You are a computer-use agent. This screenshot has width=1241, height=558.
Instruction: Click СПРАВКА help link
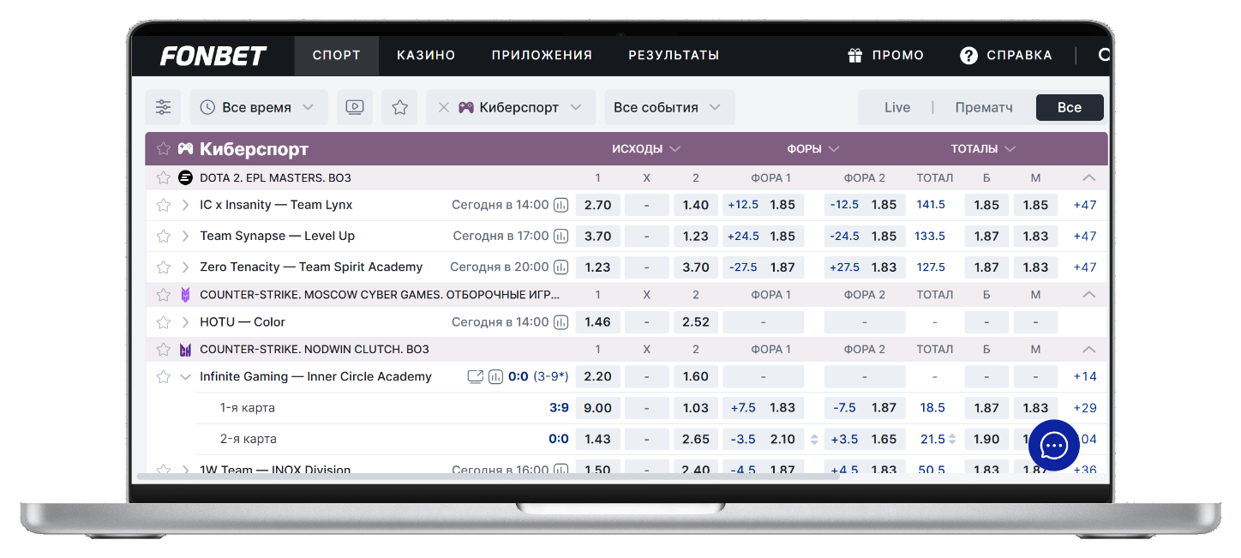tap(1019, 56)
